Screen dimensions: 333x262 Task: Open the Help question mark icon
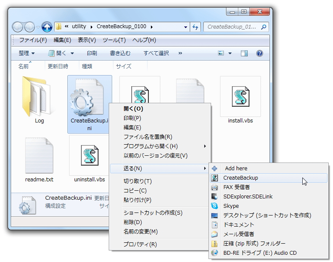(x=260, y=53)
